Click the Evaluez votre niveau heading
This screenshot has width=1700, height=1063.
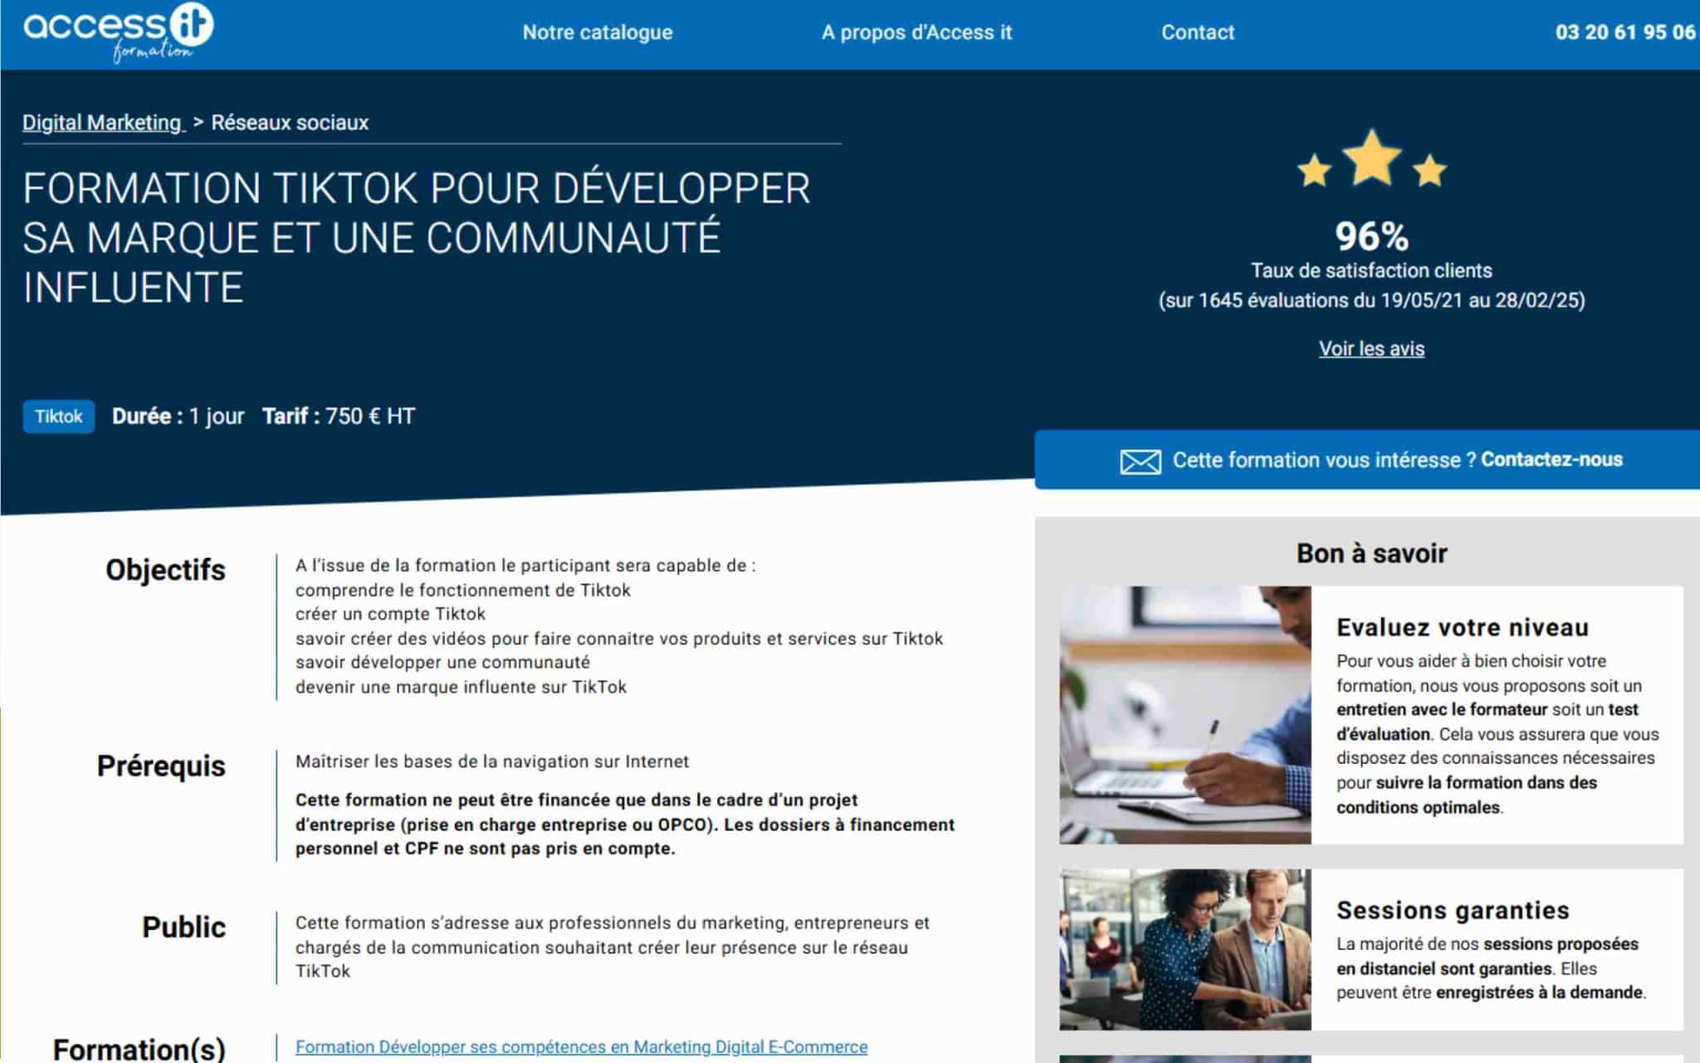(1463, 628)
